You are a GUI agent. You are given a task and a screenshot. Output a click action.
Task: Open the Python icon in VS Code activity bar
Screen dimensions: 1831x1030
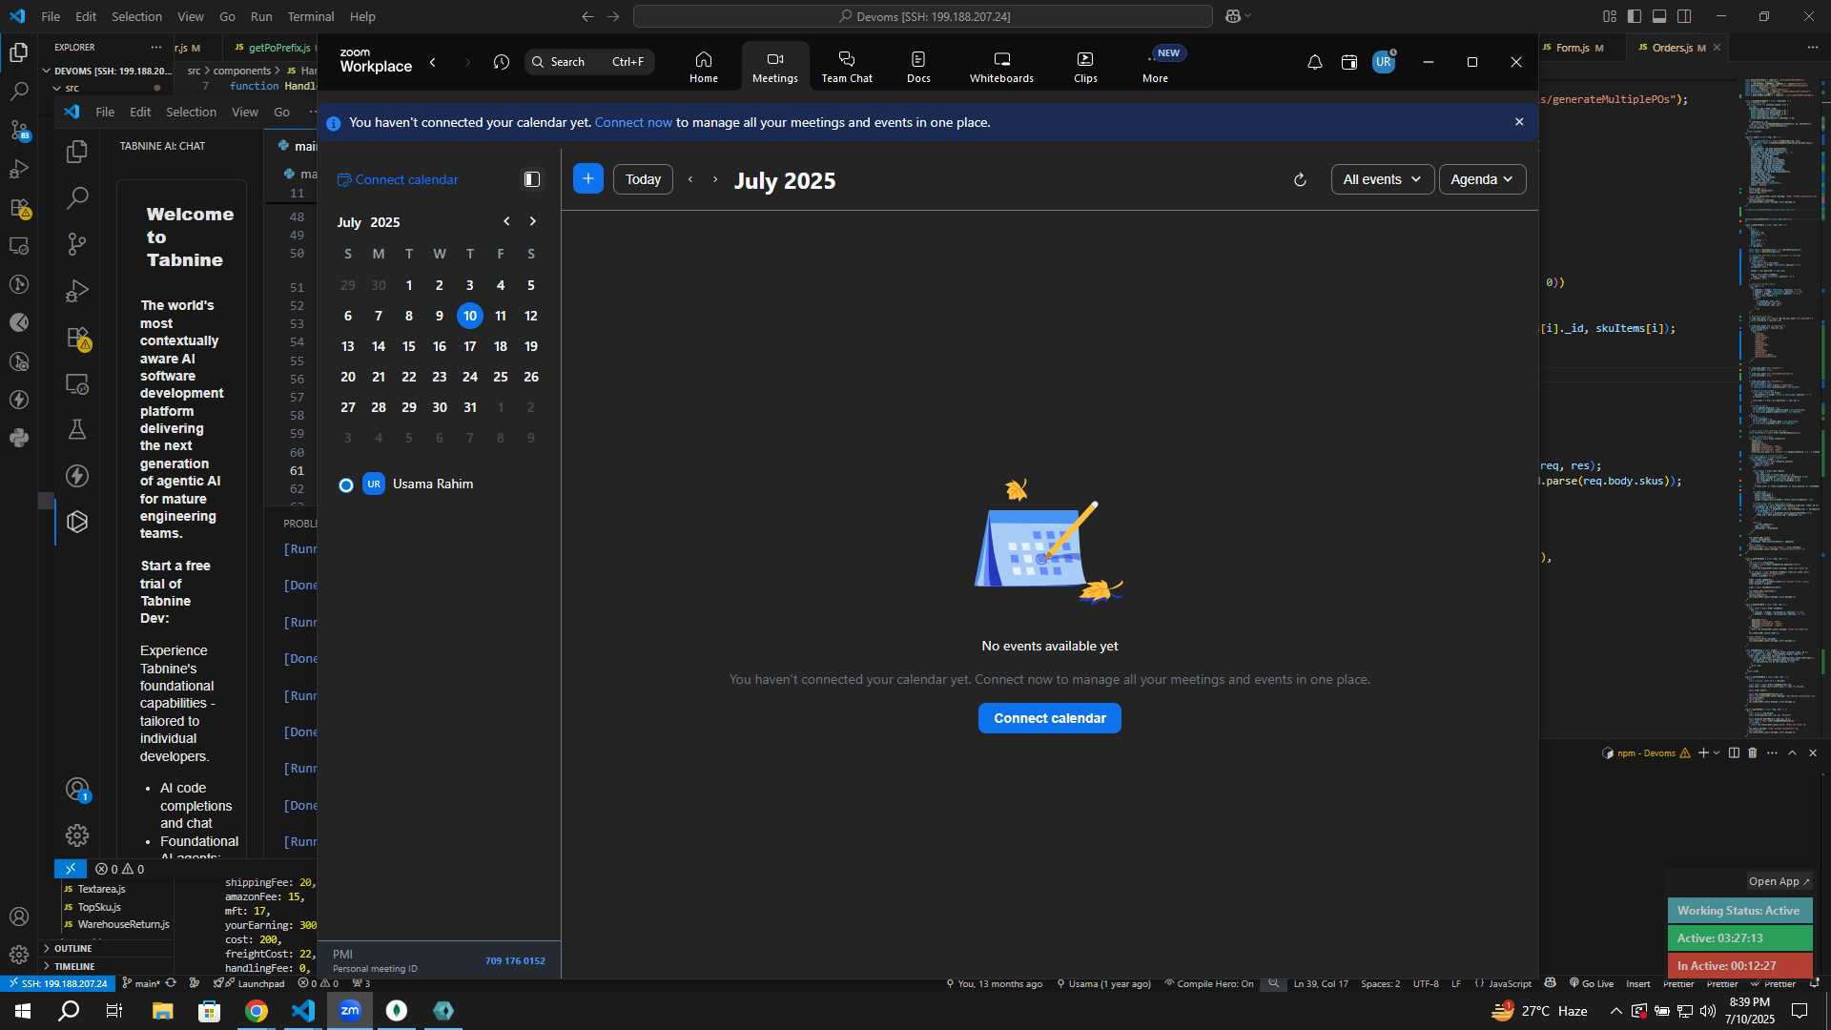[x=19, y=438]
